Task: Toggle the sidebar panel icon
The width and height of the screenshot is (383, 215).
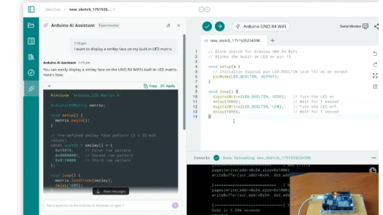Action: [31, 9]
